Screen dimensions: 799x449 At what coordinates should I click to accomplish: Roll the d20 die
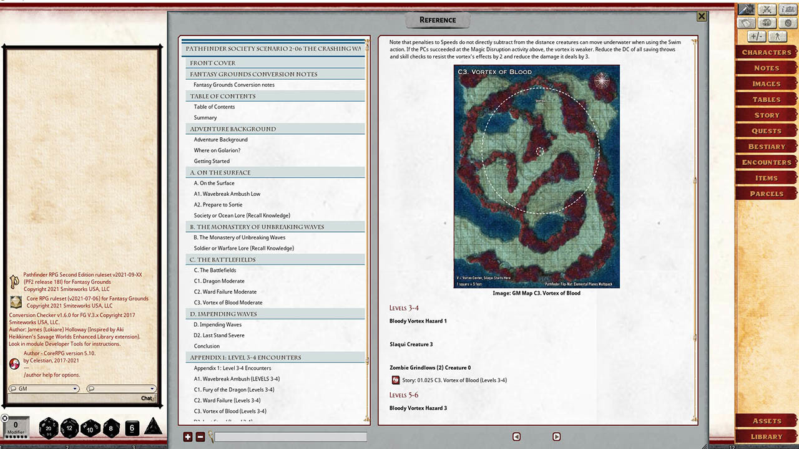[49, 428]
